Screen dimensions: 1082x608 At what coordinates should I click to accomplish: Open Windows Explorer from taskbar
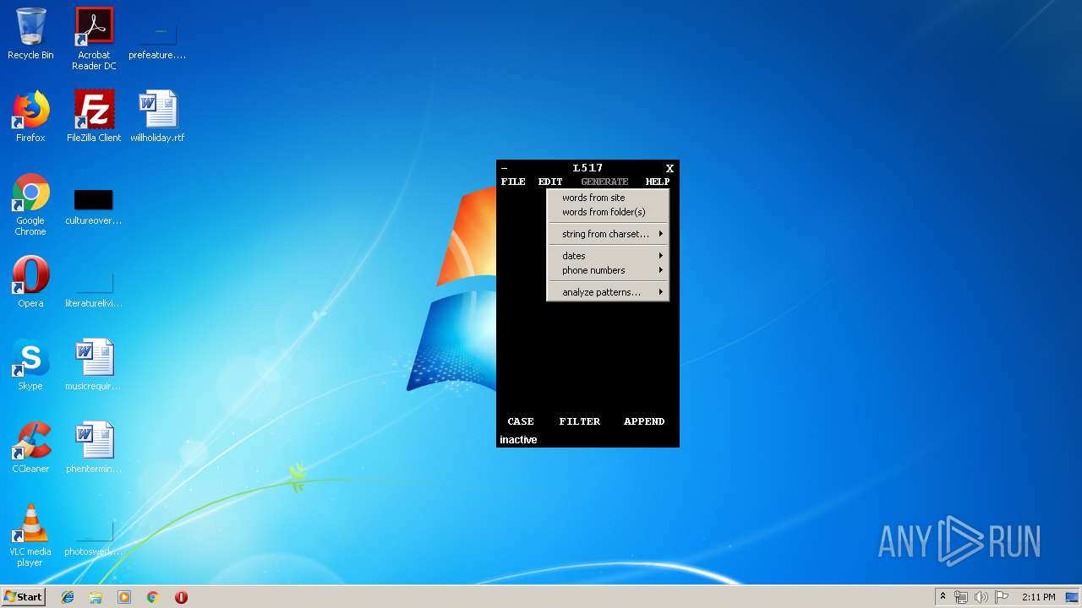(96, 597)
